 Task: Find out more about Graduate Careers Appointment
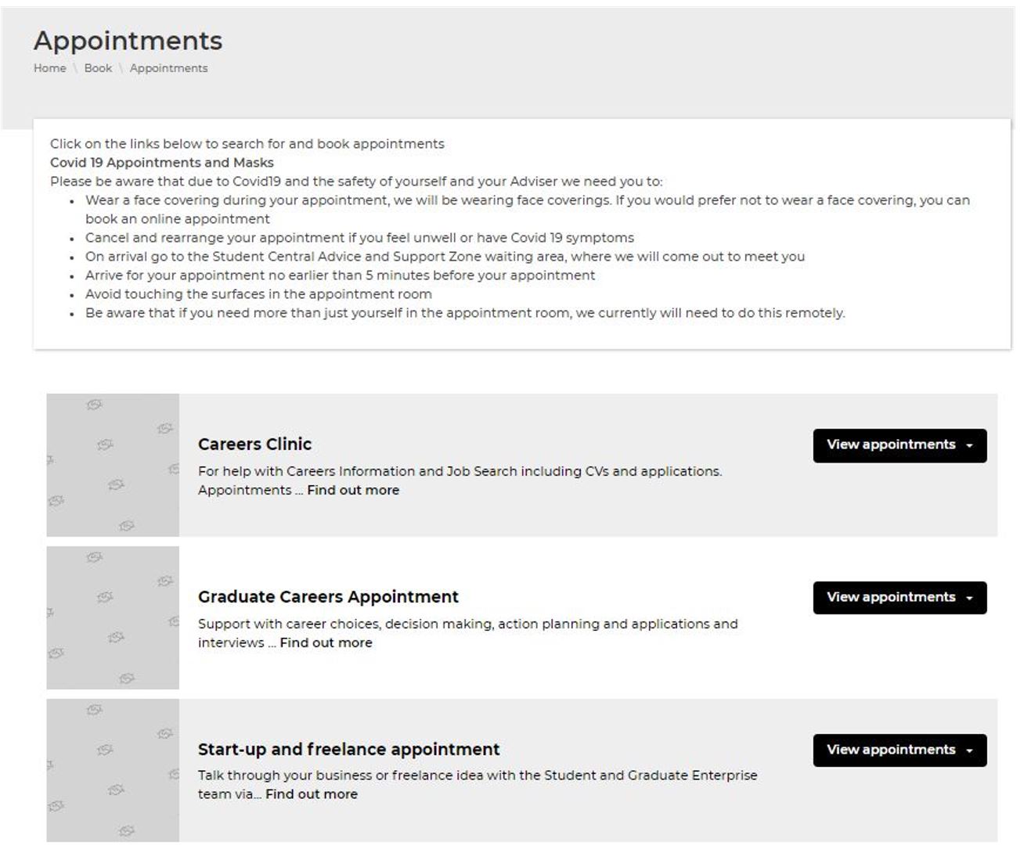(x=326, y=643)
